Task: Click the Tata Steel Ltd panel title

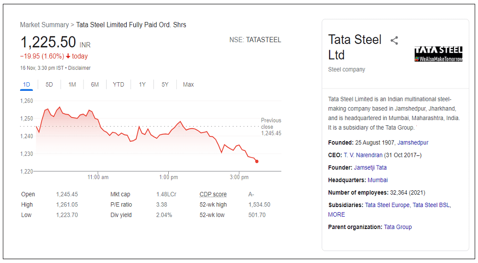Action: 355,47
